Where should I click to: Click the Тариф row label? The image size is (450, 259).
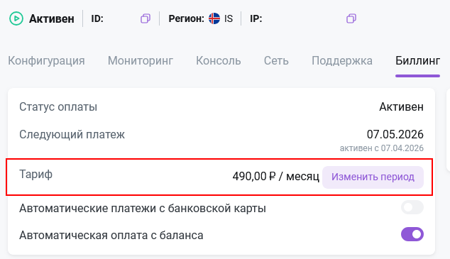36,174
